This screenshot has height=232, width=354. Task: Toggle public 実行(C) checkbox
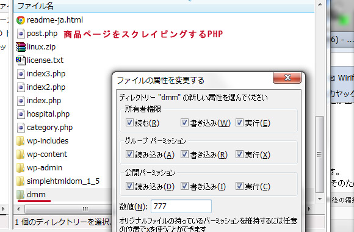tap(239, 186)
